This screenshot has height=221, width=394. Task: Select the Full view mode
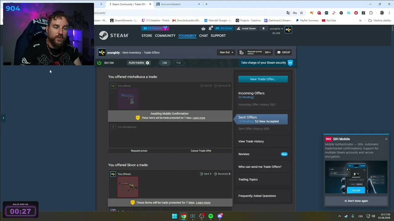(179, 63)
